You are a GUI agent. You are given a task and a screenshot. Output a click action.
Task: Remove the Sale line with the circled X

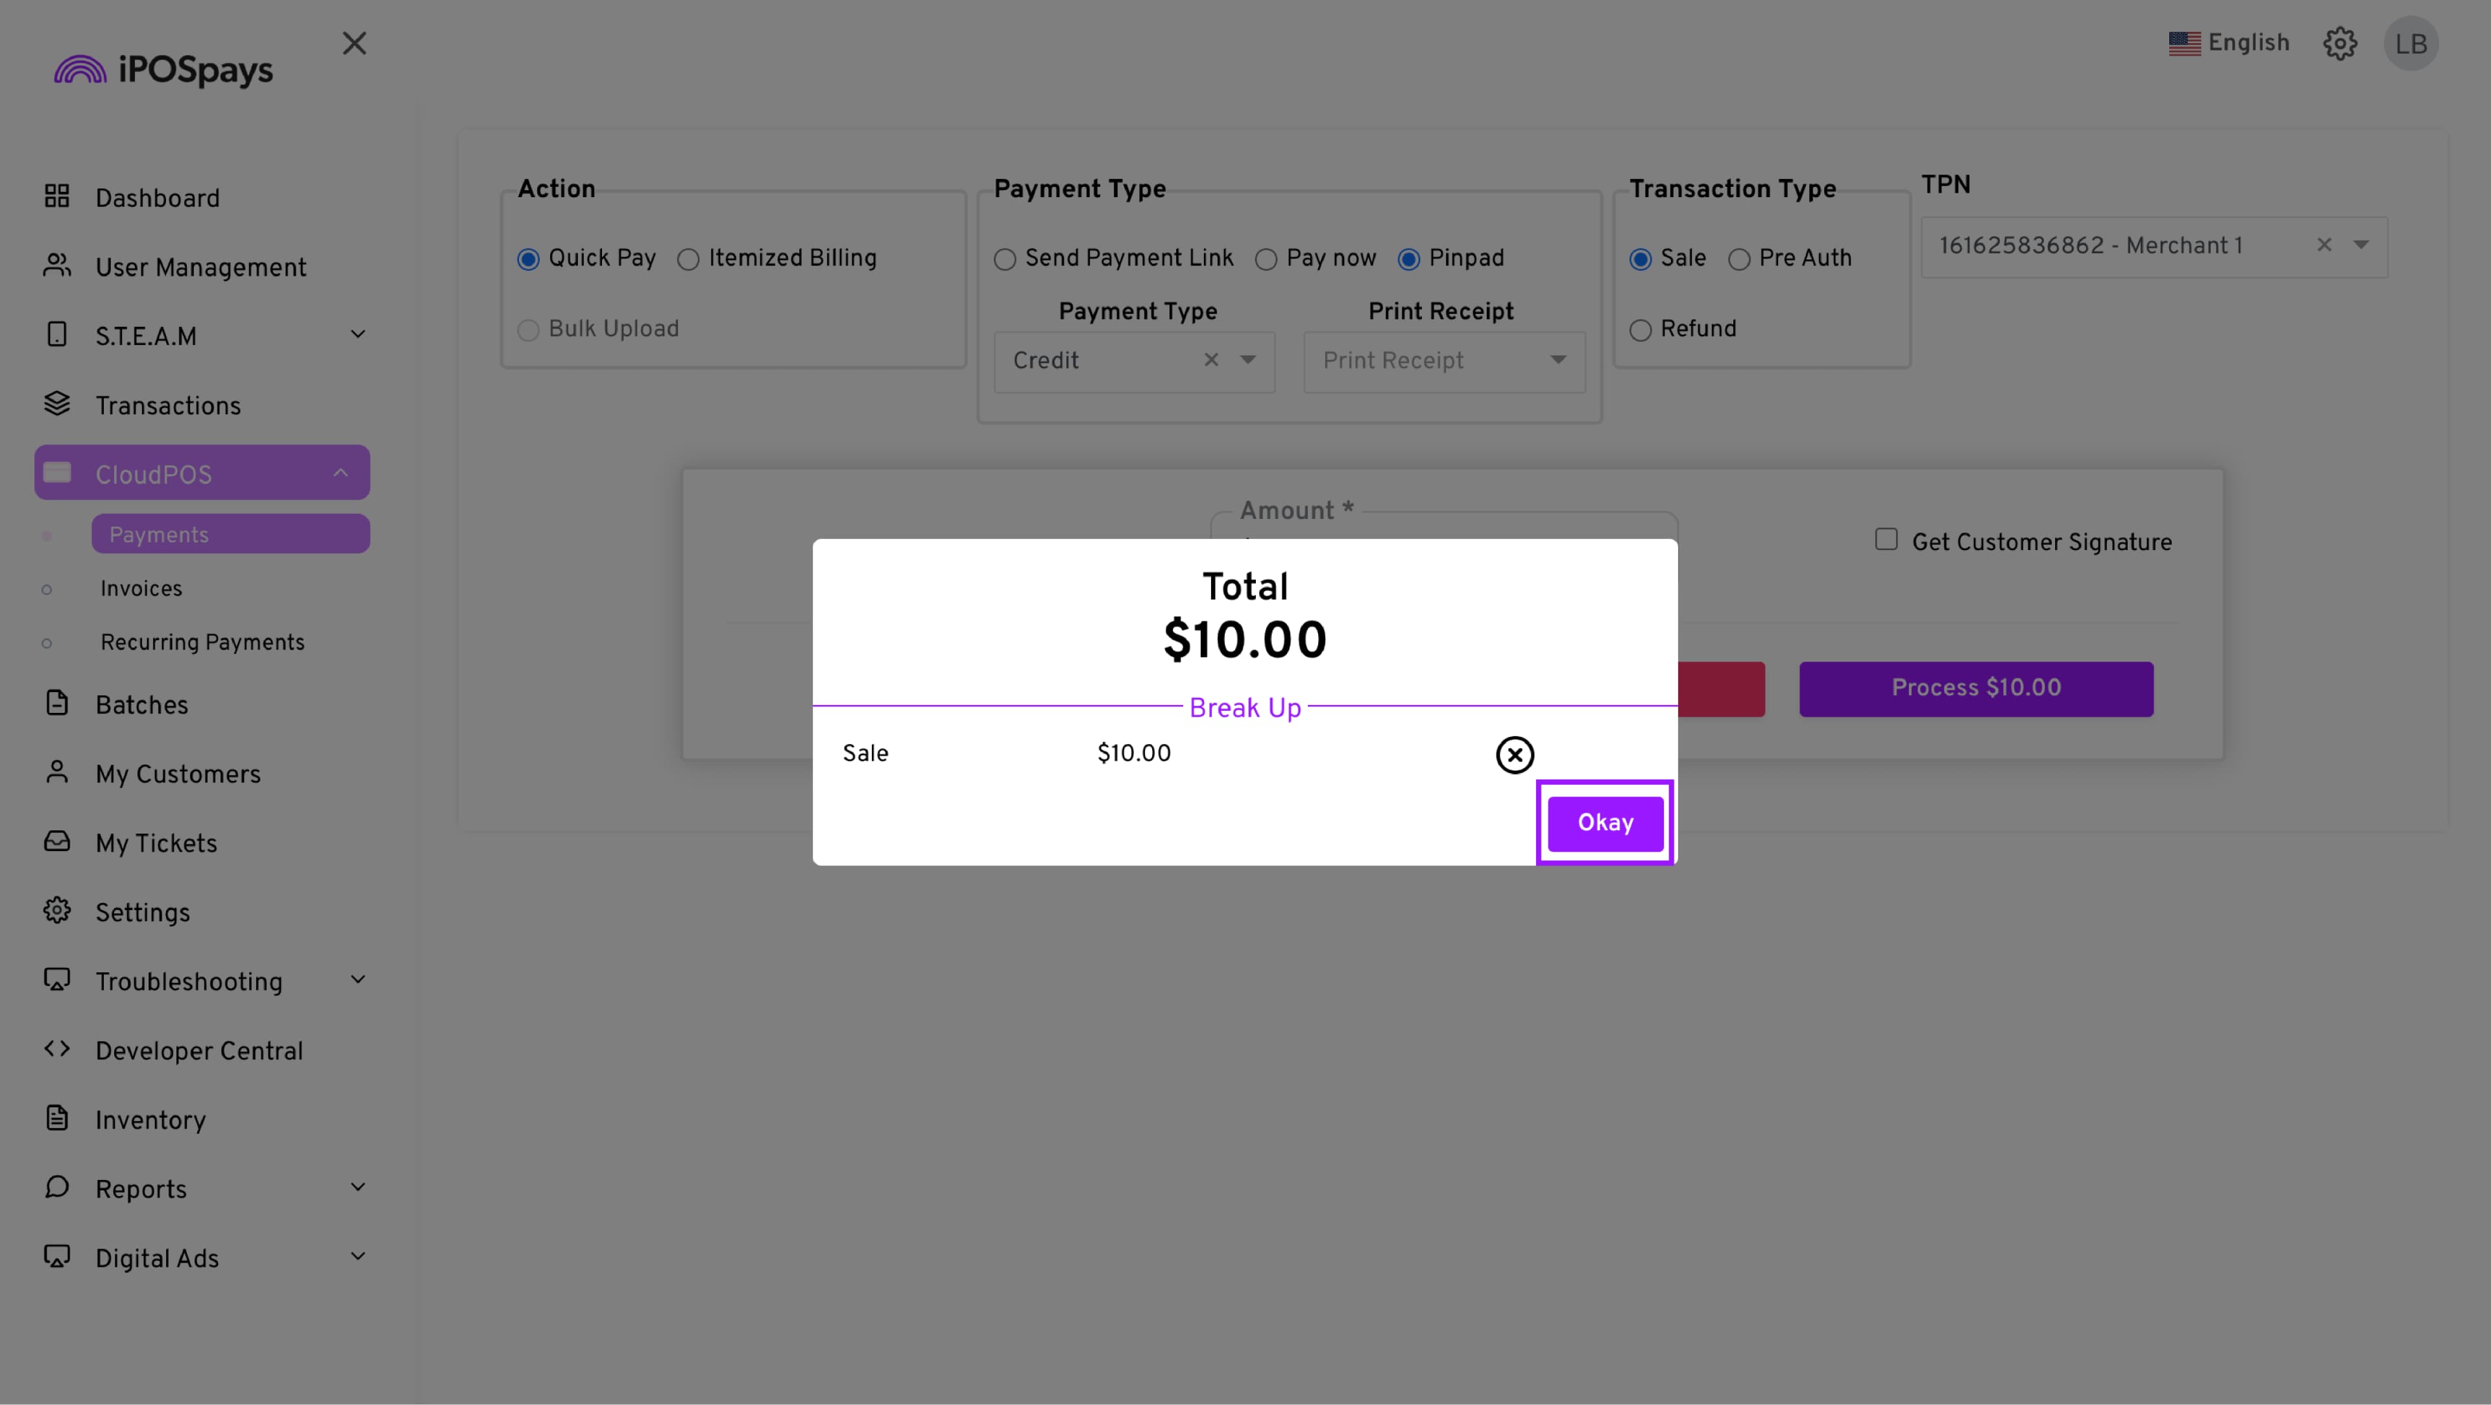[1514, 754]
